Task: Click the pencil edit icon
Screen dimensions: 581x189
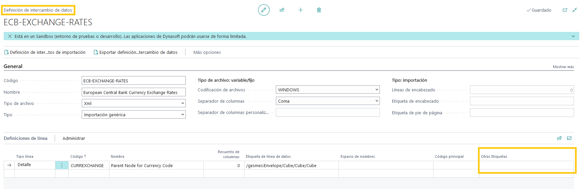Action: (x=263, y=10)
